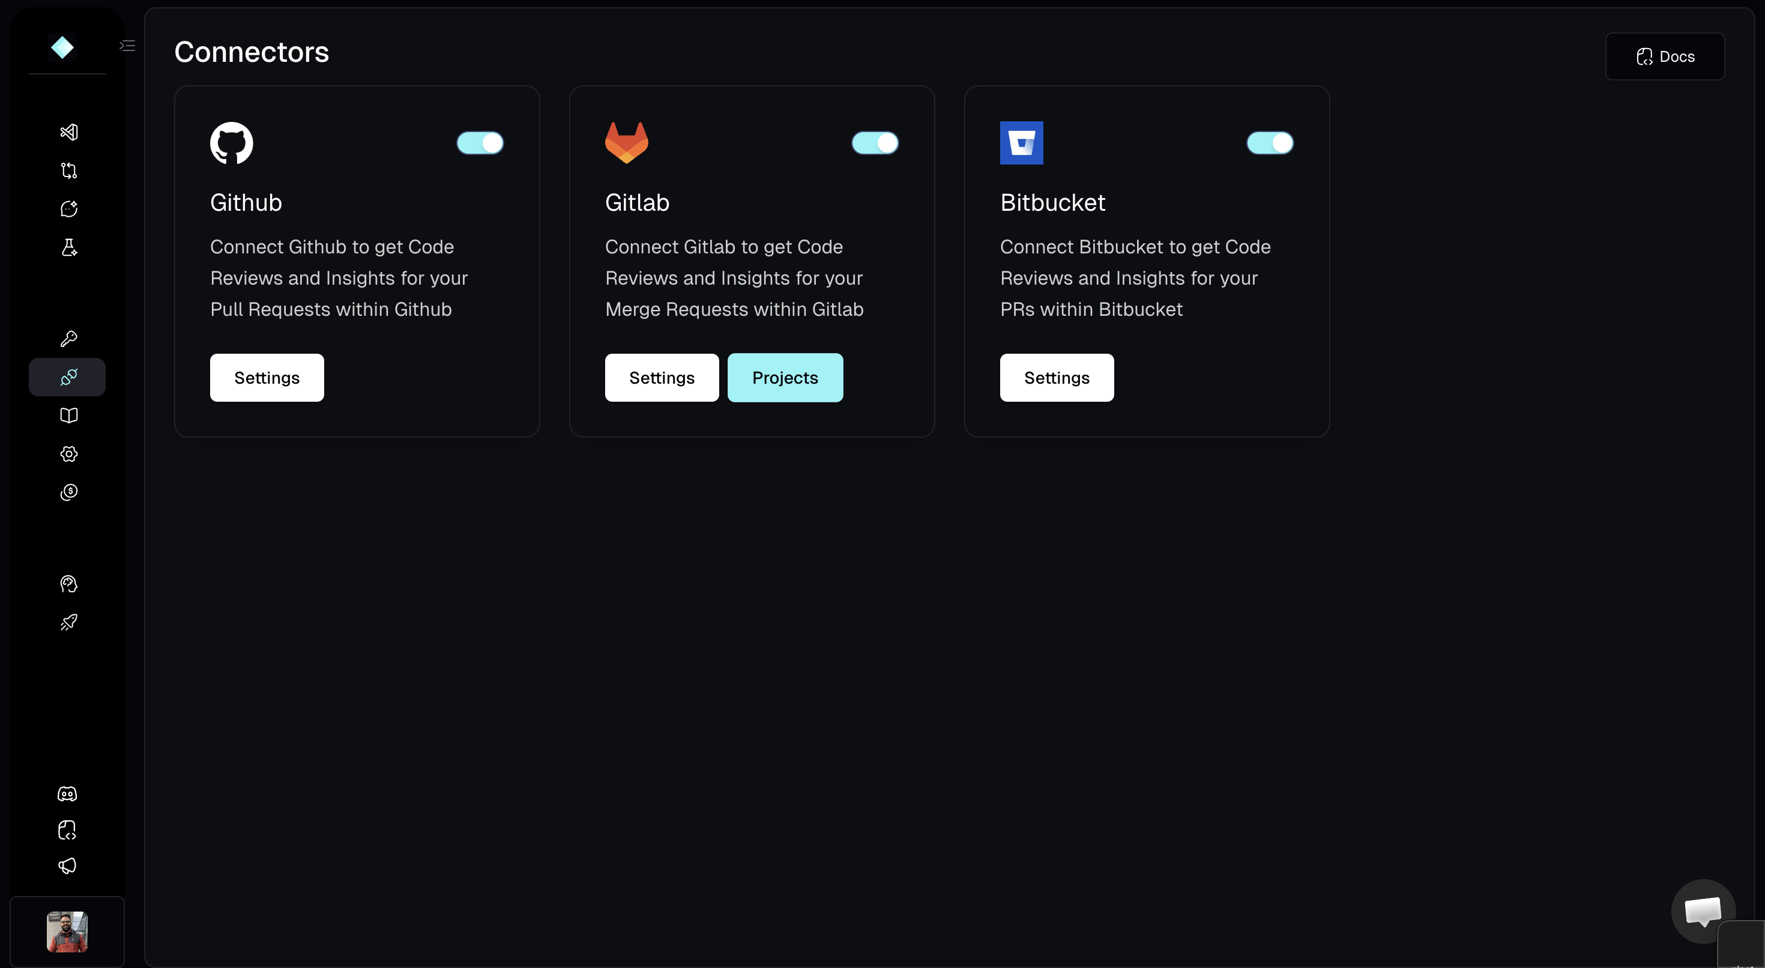
Task: View Gitlab Projects
Action: pyautogui.click(x=785, y=377)
